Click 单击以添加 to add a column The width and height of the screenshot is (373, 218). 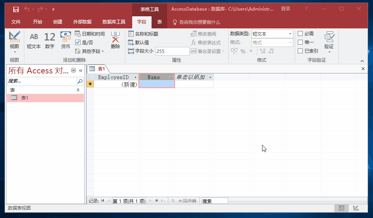tap(191, 77)
